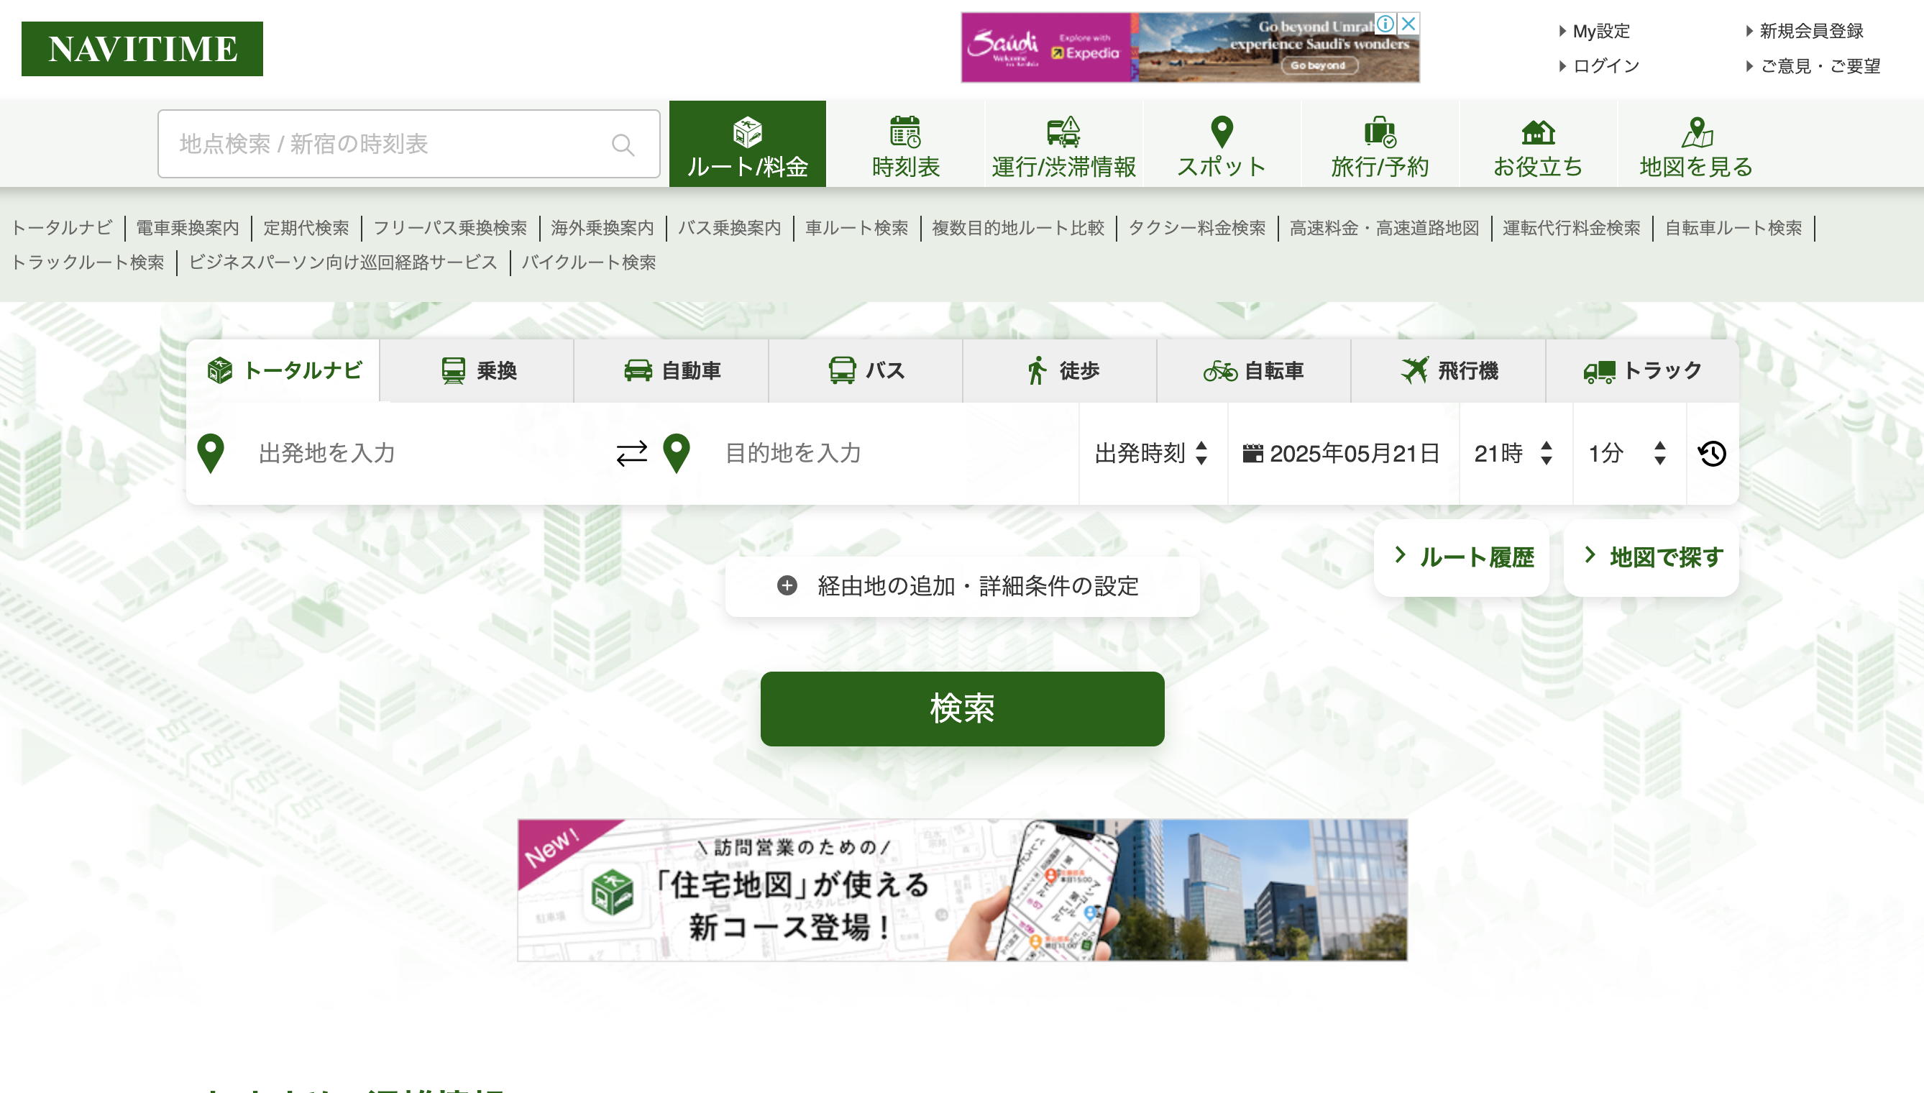
Task: Open search history clock icon
Action: [1712, 454]
